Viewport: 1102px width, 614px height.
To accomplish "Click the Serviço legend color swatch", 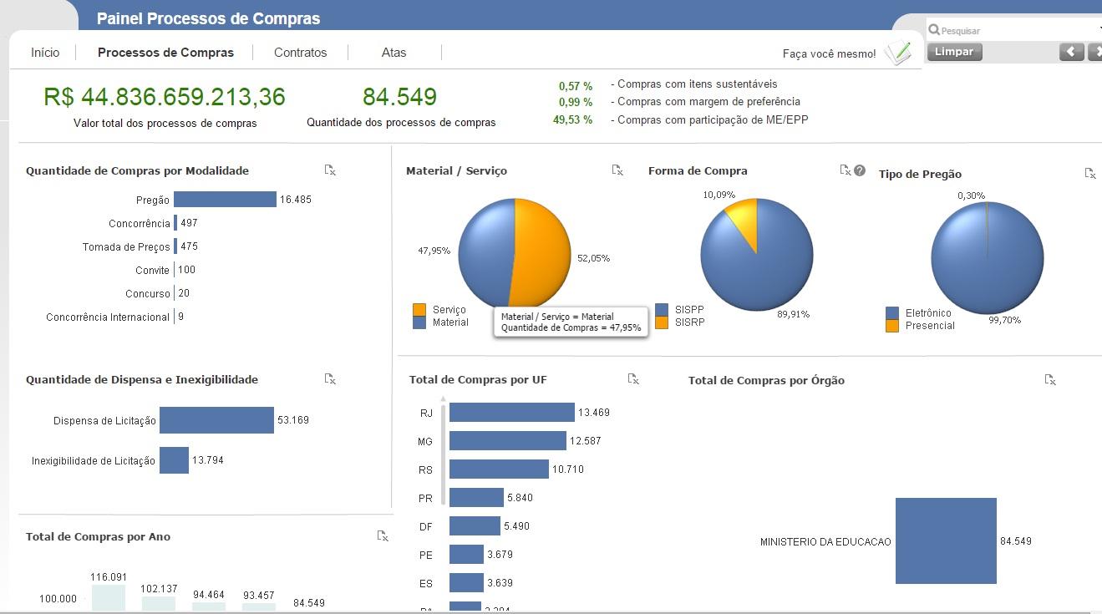I will [419, 310].
